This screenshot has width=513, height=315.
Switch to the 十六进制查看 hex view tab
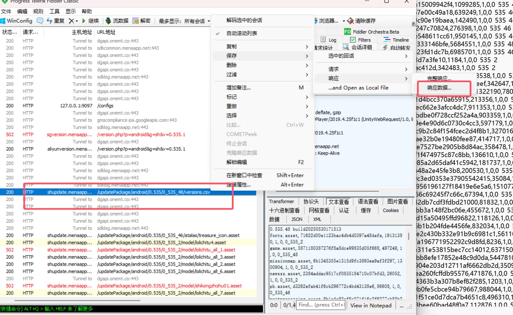click(x=284, y=210)
